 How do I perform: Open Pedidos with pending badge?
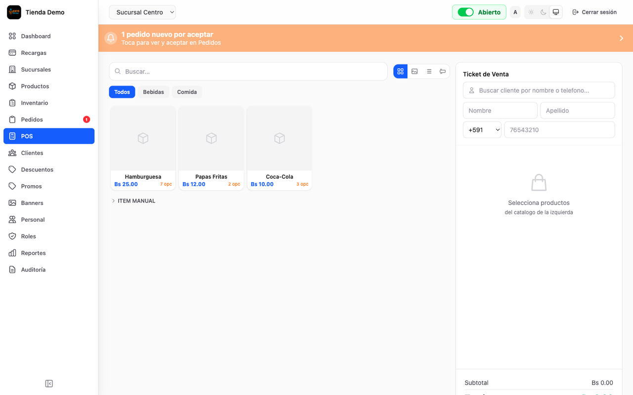pos(49,119)
